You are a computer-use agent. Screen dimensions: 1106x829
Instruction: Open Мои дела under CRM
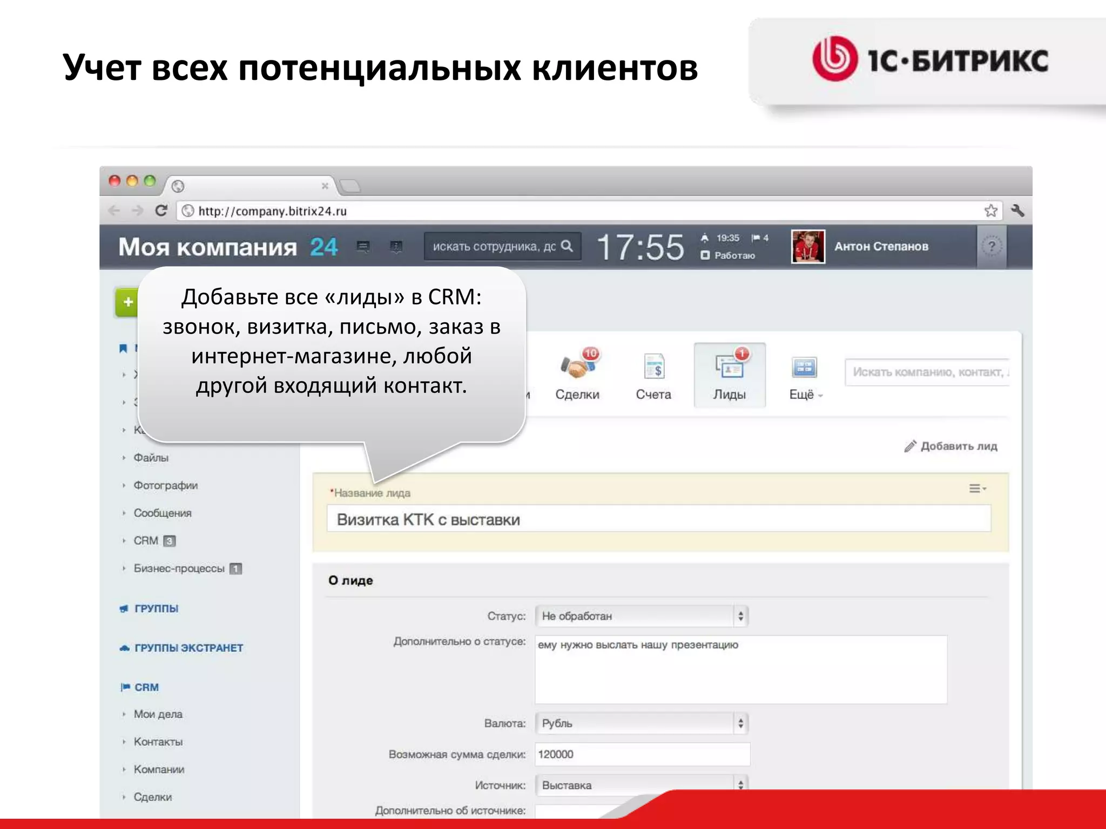coord(158,714)
